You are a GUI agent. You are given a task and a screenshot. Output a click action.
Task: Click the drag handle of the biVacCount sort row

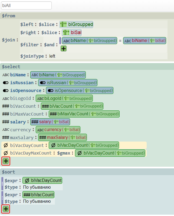point(2,198)
